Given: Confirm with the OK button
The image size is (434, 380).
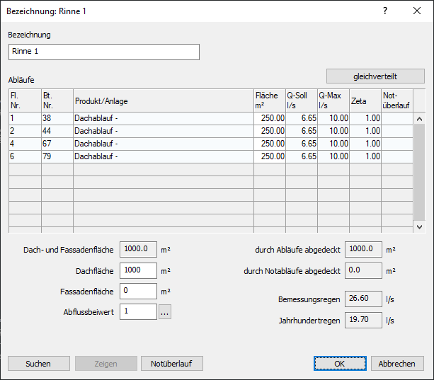Looking at the screenshot, I should (x=340, y=364).
